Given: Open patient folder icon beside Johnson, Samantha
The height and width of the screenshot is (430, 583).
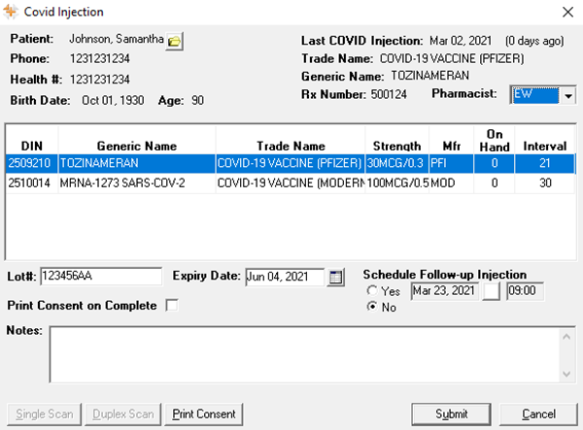Looking at the screenshot, I should [174, 41].
